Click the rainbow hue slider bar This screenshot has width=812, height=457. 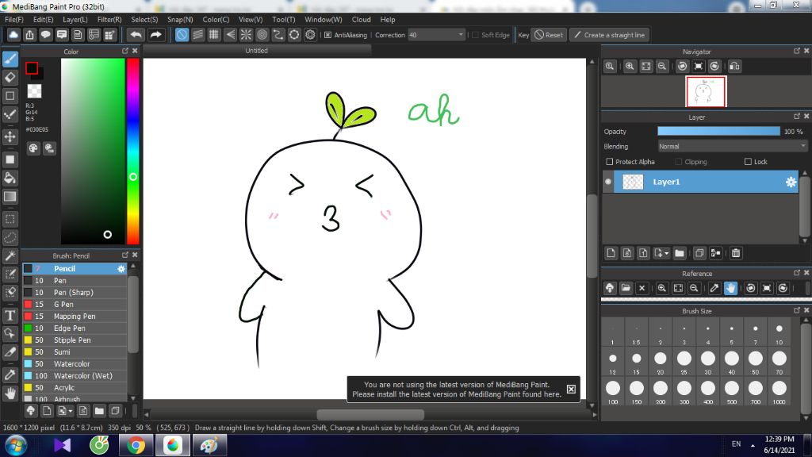pyautogui.click(x=133, y=151)
